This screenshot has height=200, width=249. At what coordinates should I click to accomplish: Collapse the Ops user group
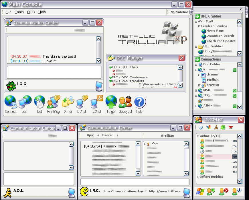point(145,144)
